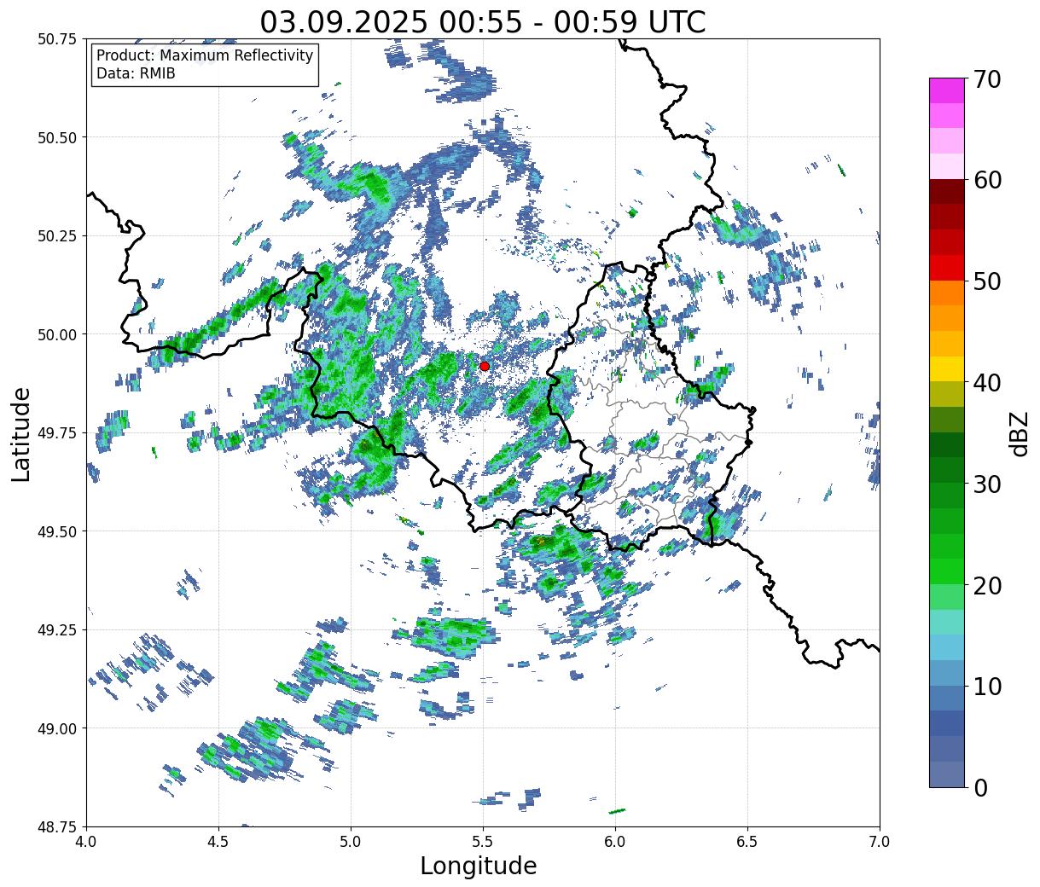
Task: Click the colorbar tick label '10'
Action: point(987,686)
